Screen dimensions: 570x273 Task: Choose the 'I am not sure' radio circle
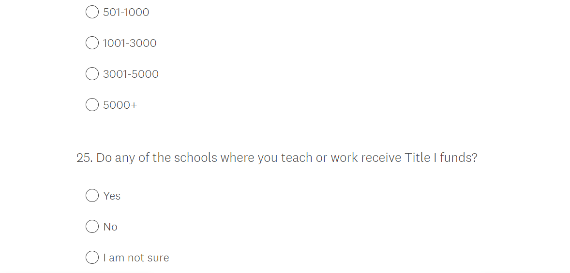click(92, 258)
